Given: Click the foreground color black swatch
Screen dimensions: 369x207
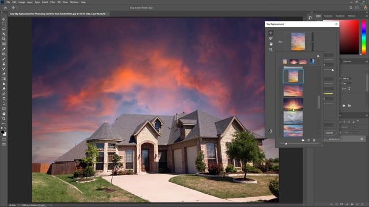Looking at the screenshot, I should 2,132.
